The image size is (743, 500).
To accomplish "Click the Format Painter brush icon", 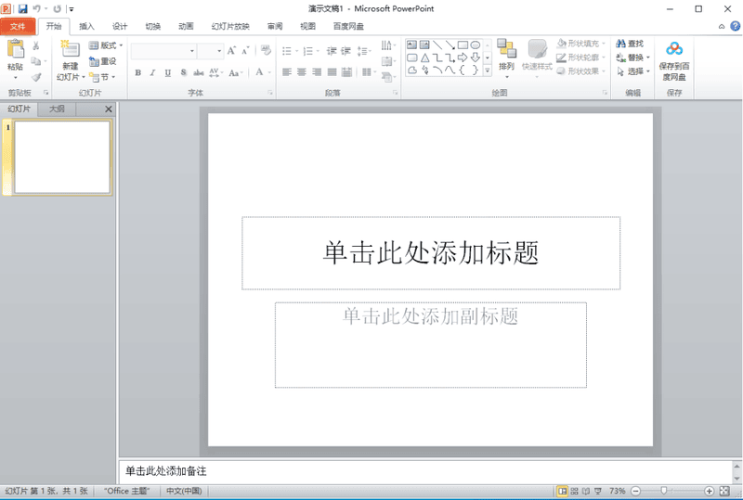I will (36, 77).
